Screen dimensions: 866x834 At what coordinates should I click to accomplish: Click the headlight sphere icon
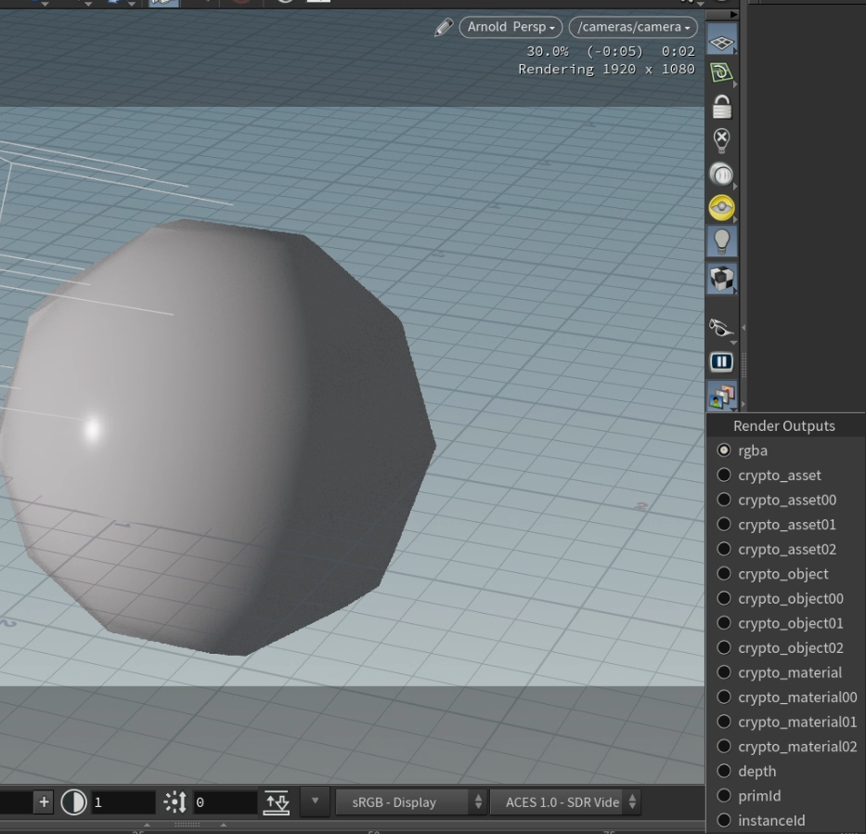point(721,173)
